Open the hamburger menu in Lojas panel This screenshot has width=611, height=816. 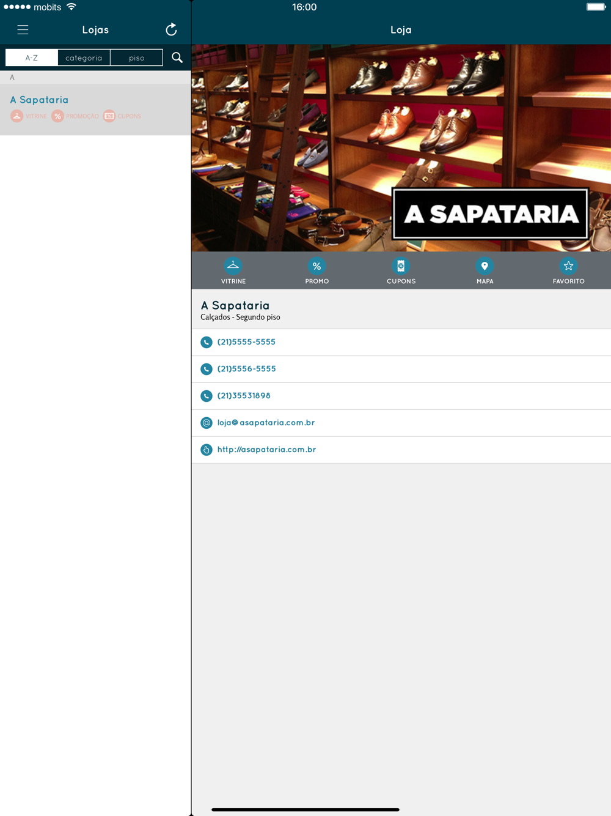(x=23, y=30)
